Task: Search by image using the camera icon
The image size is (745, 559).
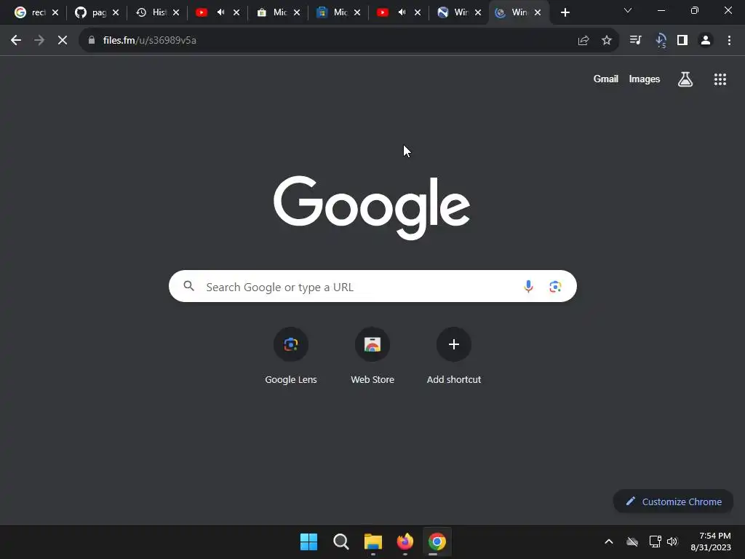Action: 555,286
